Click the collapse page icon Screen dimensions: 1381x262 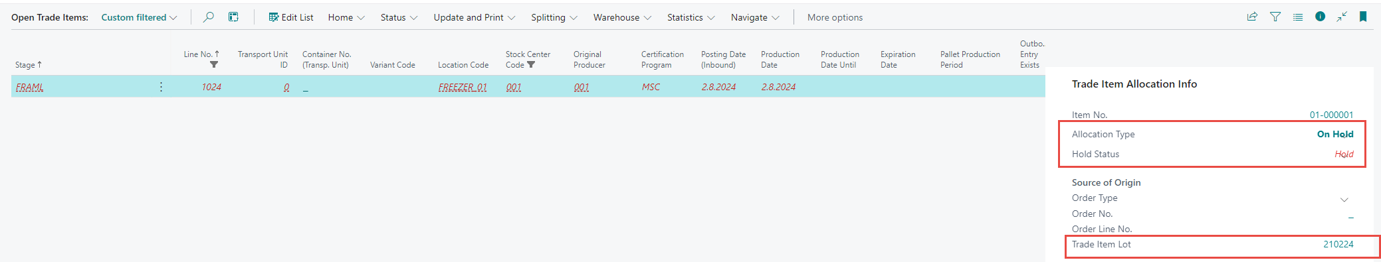tap(1342, 17)
